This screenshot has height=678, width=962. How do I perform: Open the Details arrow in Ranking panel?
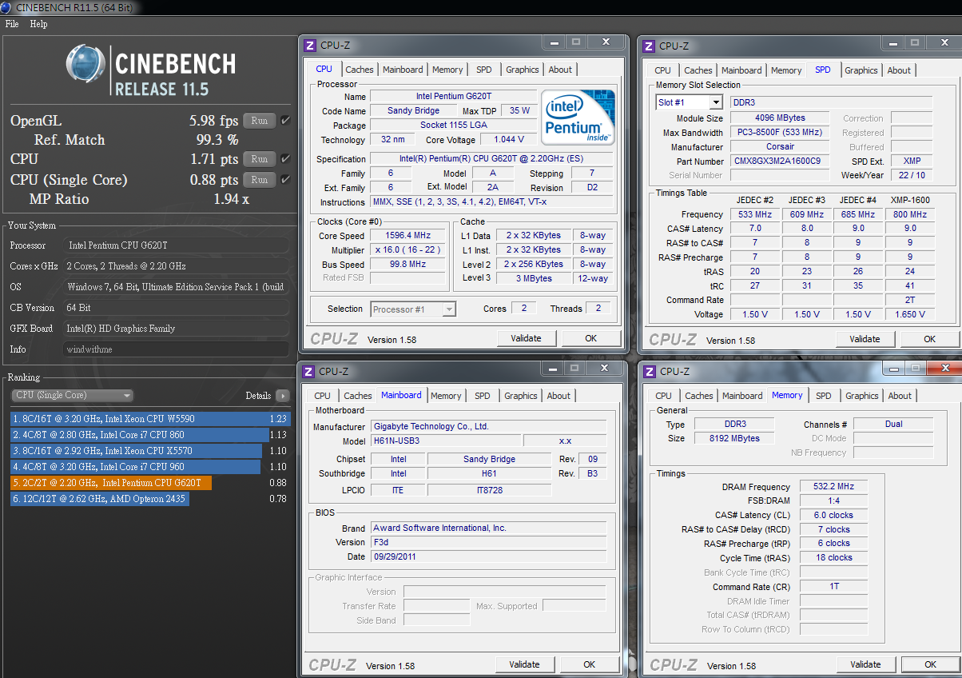coord(282,395)
